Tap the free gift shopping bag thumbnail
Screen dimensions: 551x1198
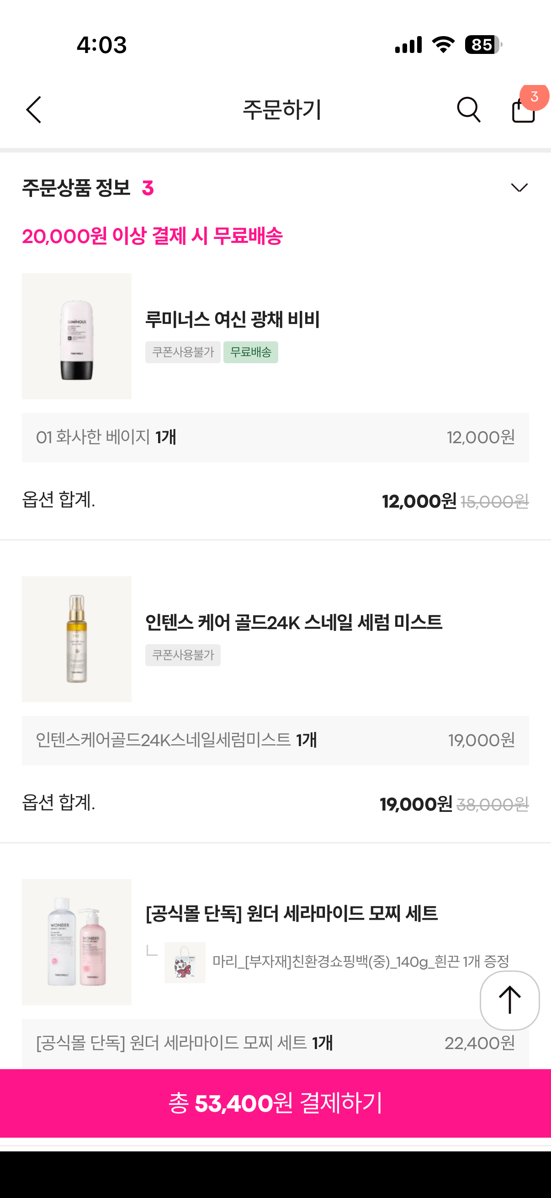[185, 962]
